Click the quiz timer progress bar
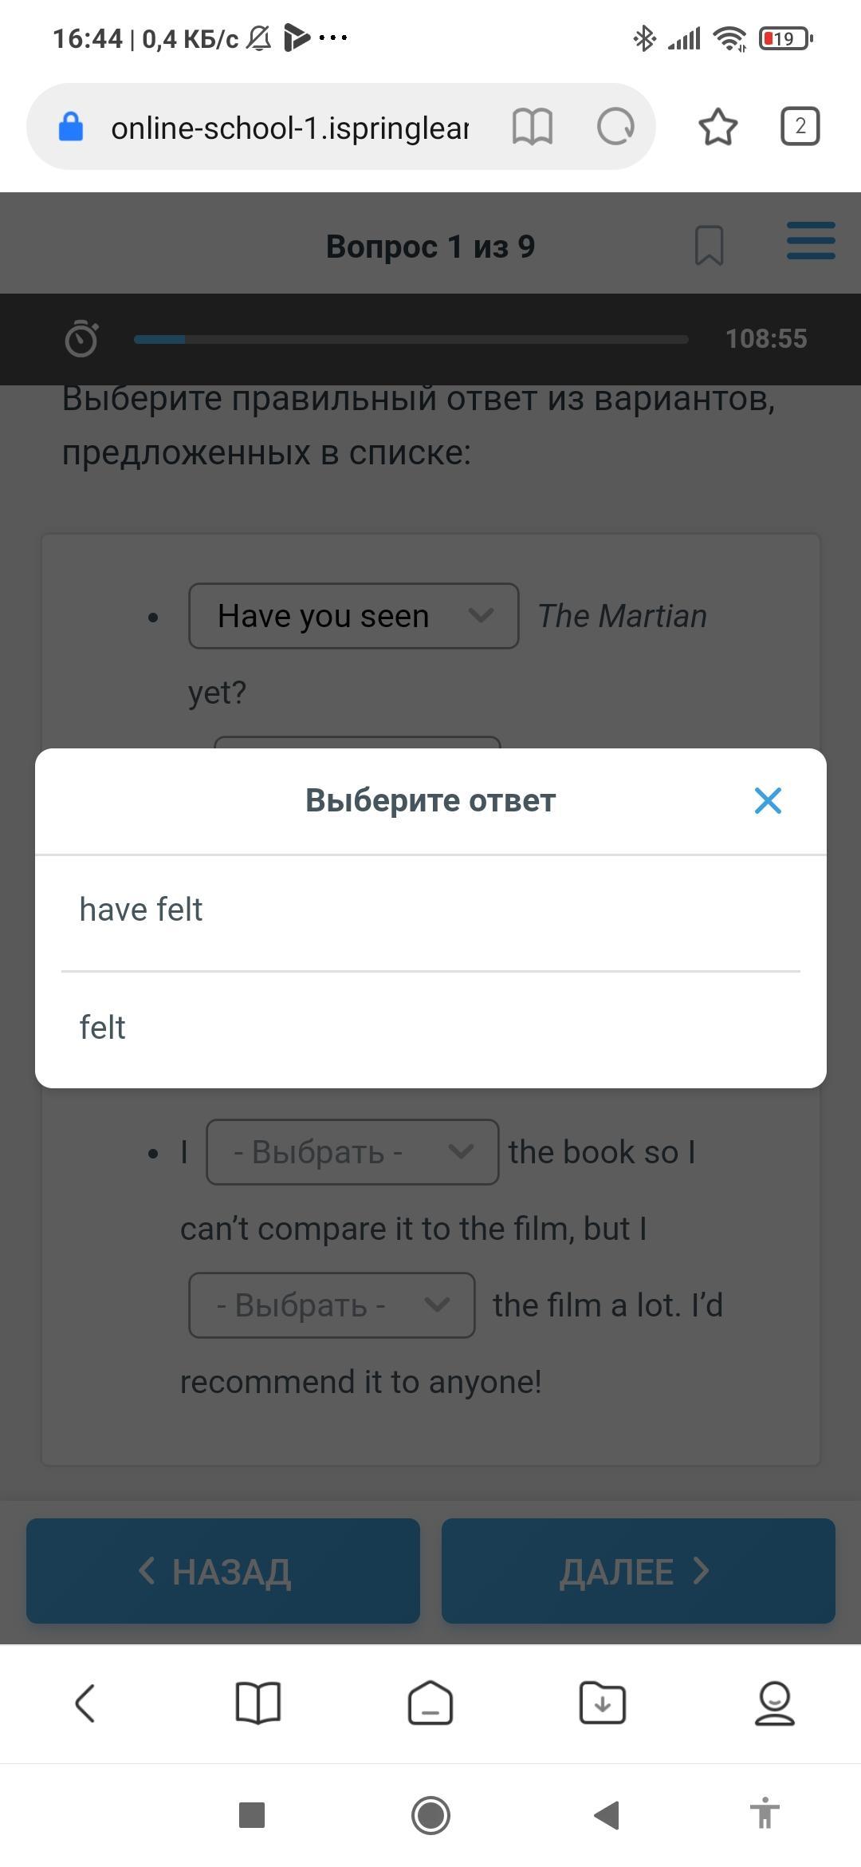This screenshot has width=861, height=1867. pos(411,339)
